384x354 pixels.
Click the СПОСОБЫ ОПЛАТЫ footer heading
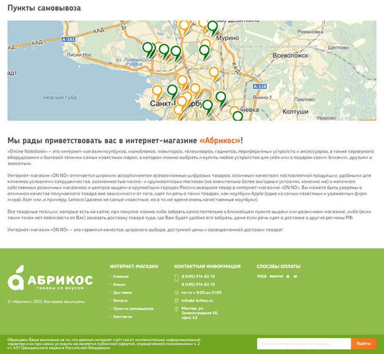(279, 266)
